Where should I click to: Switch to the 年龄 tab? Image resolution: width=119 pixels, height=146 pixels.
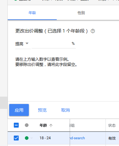[32, 13]
